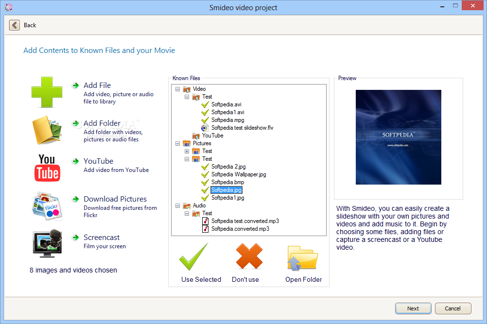Select Softpedia.avi in the file tree
The image size is (487, 324).
(226, 104)
